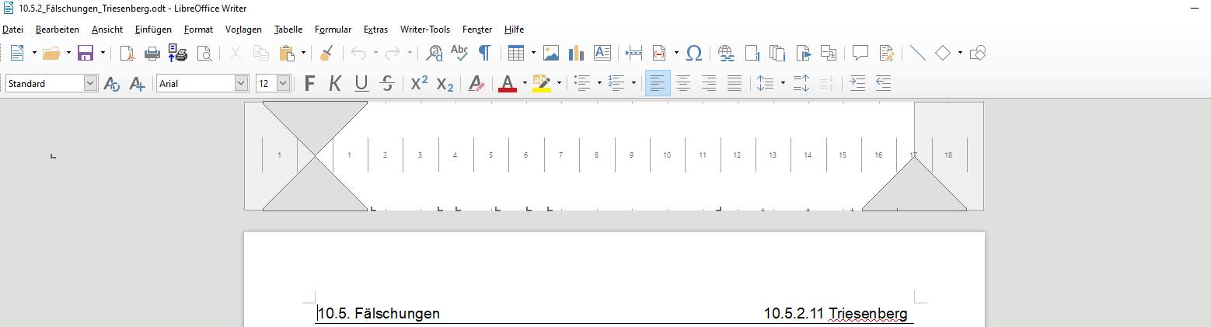Turn off left alignment
This screenshot has height=327, width=1211.
(x=658, y=83)
